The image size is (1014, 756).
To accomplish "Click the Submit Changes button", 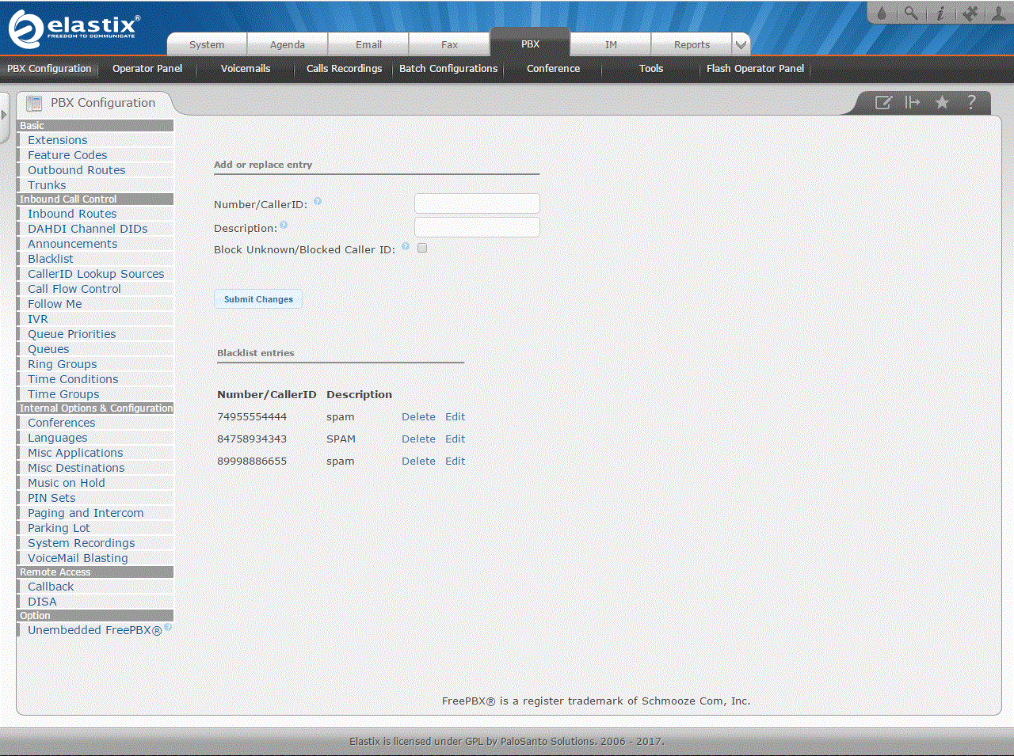I will [x=258, y=299].
